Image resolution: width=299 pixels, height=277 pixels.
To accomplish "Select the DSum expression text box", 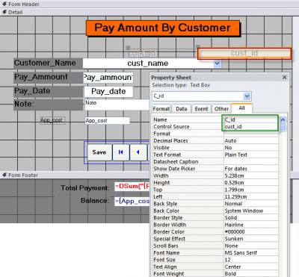I will [132, 187].
